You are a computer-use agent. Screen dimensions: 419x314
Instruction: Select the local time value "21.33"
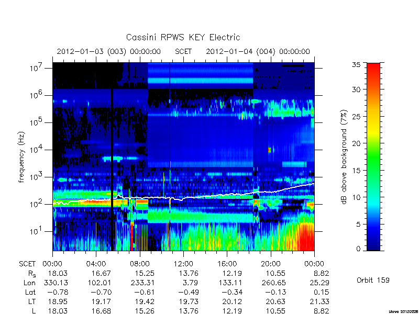pyautogui.click(x=319, y=302)
